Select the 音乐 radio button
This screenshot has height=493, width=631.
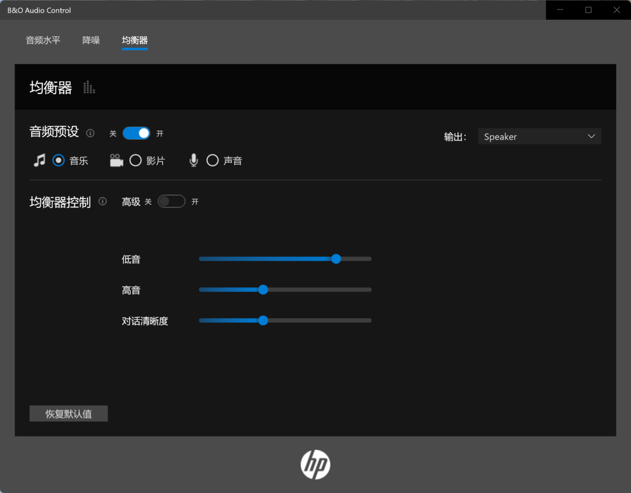click(x=58, y=161)
